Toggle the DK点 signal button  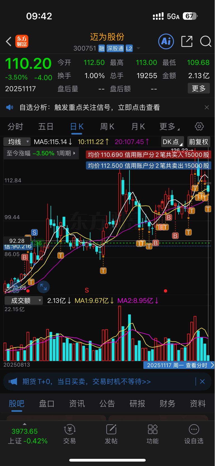click(x=173, y=142)
